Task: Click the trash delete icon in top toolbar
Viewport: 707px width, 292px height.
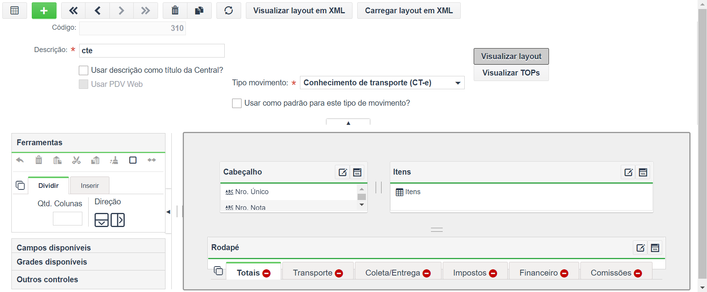Action: (x=175, y=11)
